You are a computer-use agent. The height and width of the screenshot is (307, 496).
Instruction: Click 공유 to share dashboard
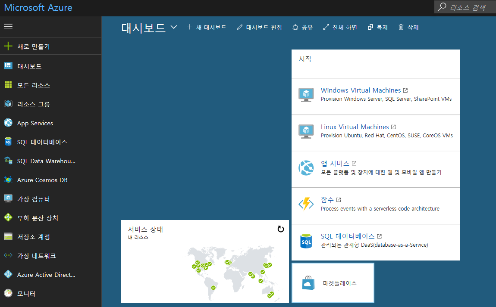(x=302, y=28)
